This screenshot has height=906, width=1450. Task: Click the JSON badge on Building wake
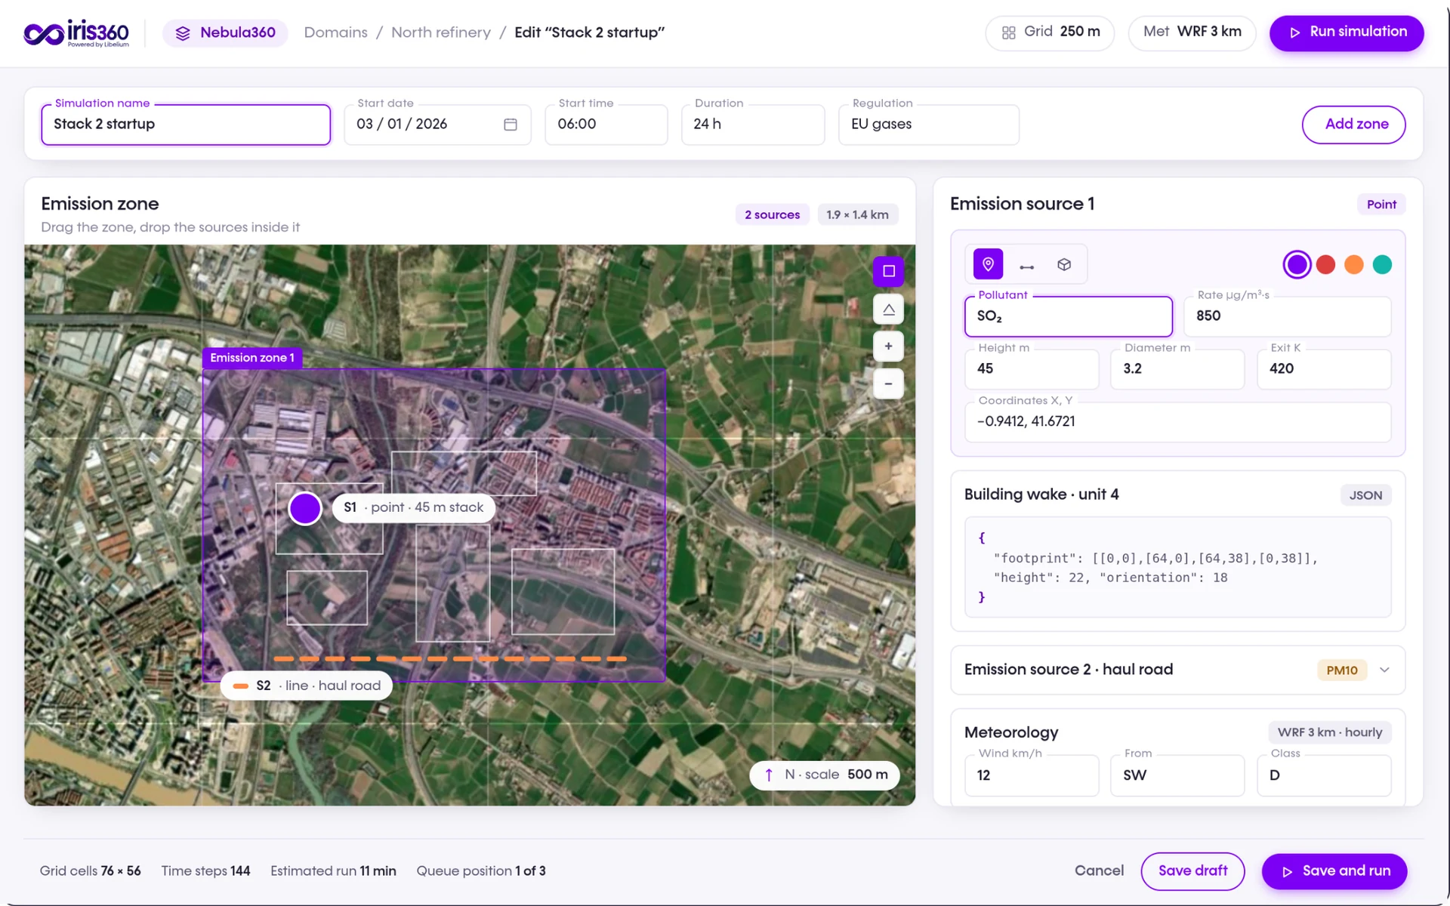tap(1365, 495)
